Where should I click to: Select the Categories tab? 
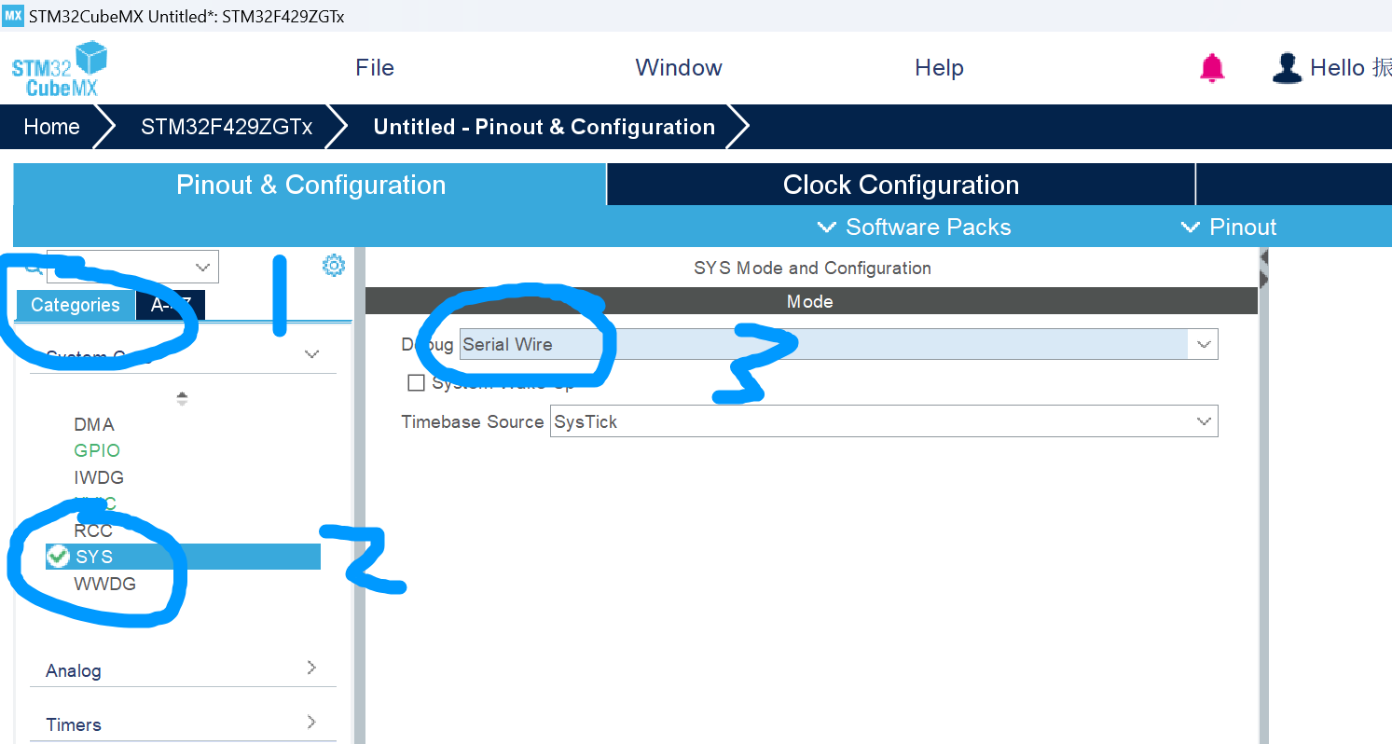[x=76, y=305]
